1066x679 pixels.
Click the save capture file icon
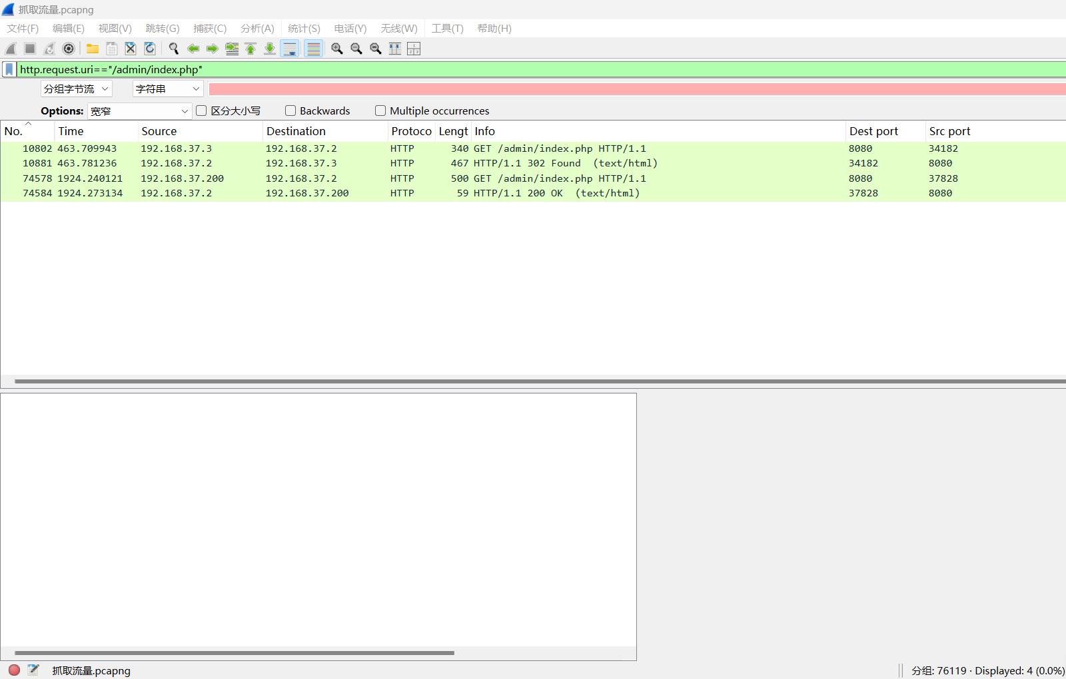pyautogui.click(x=112, y=49)
